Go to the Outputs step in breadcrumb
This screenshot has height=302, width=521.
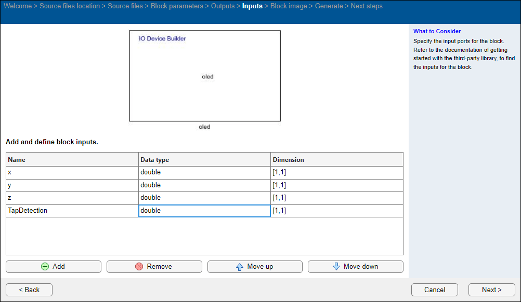(x=223, y=6)
